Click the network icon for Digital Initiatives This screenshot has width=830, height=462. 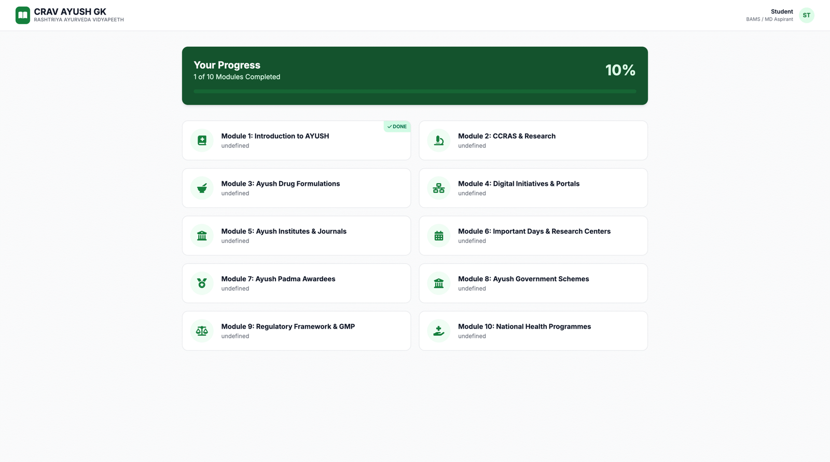coord(438,188)
